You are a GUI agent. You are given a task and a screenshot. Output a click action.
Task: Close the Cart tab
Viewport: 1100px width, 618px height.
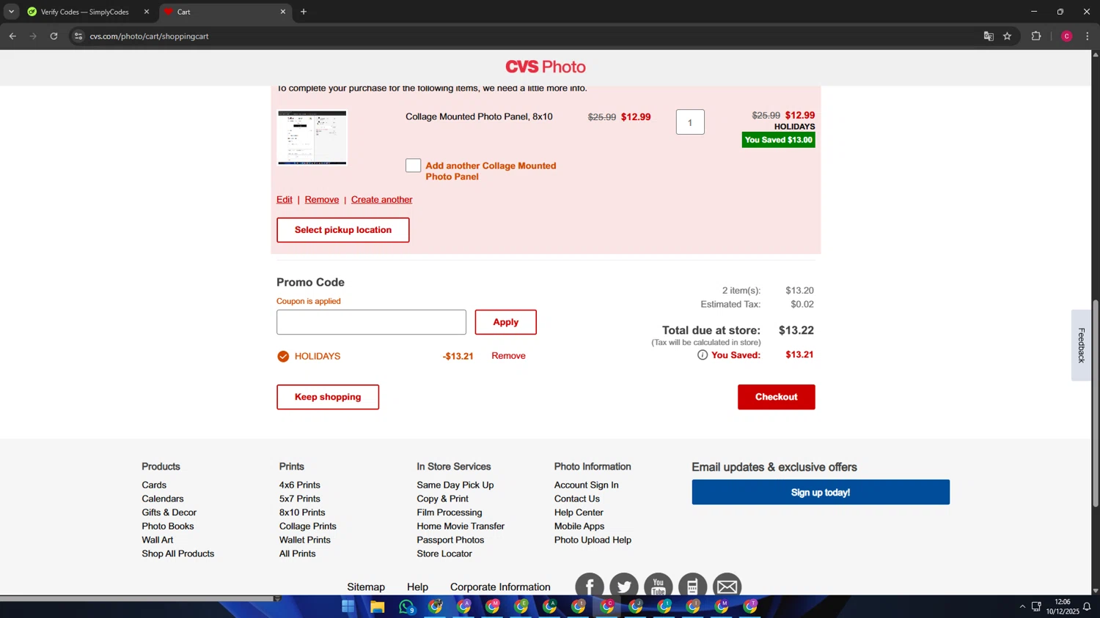(283, 12)
